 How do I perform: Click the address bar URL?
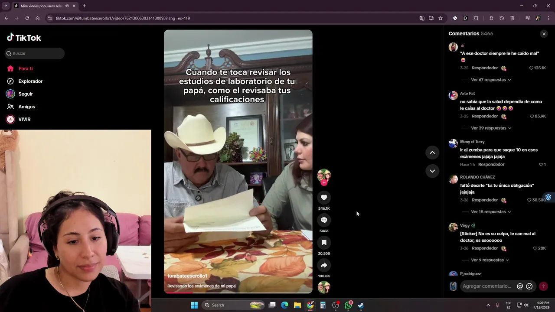pyautogui.click(x=123, y=18)
